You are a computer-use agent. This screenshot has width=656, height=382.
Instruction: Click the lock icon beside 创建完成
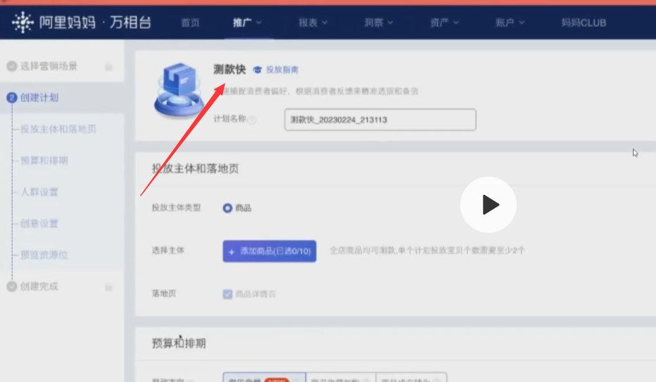[x=108, y=287]
